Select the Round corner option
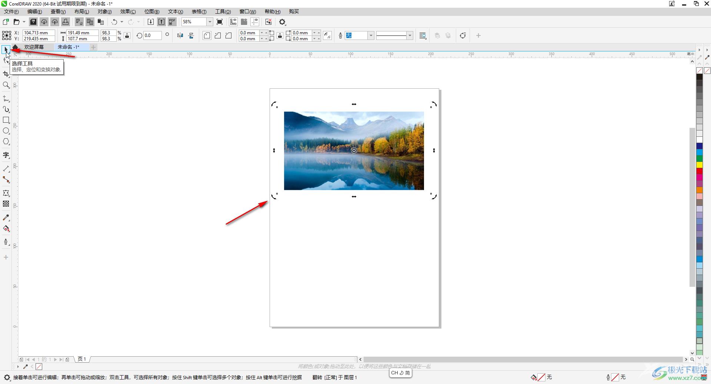 (207, 35)
